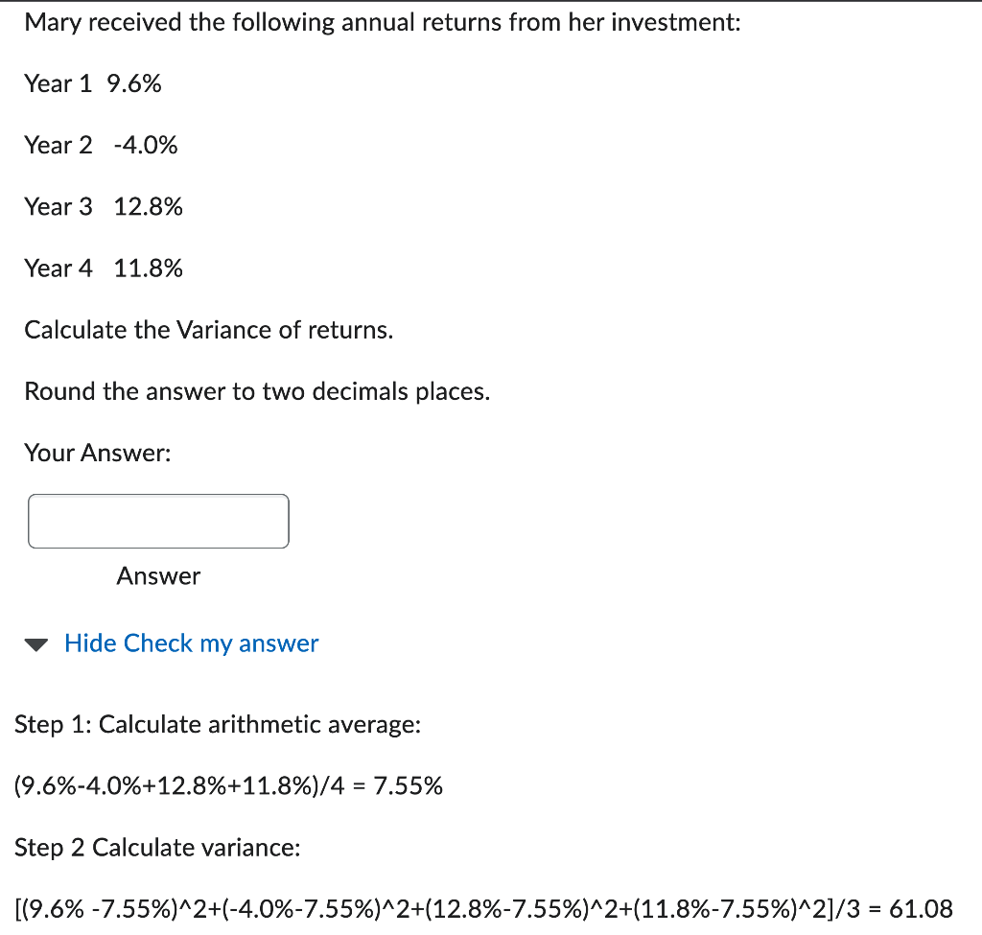Collapse the answer explanation disclosure triangle
This screenshot has width=982, height=935.
coord(36,643)
